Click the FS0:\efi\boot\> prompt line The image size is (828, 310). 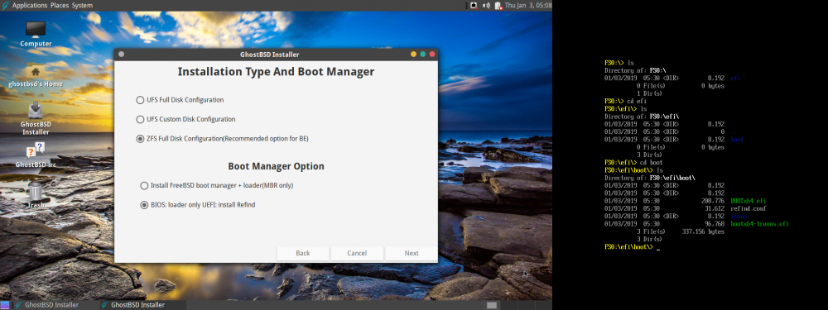pyautogui.click(x=632, y=246)
